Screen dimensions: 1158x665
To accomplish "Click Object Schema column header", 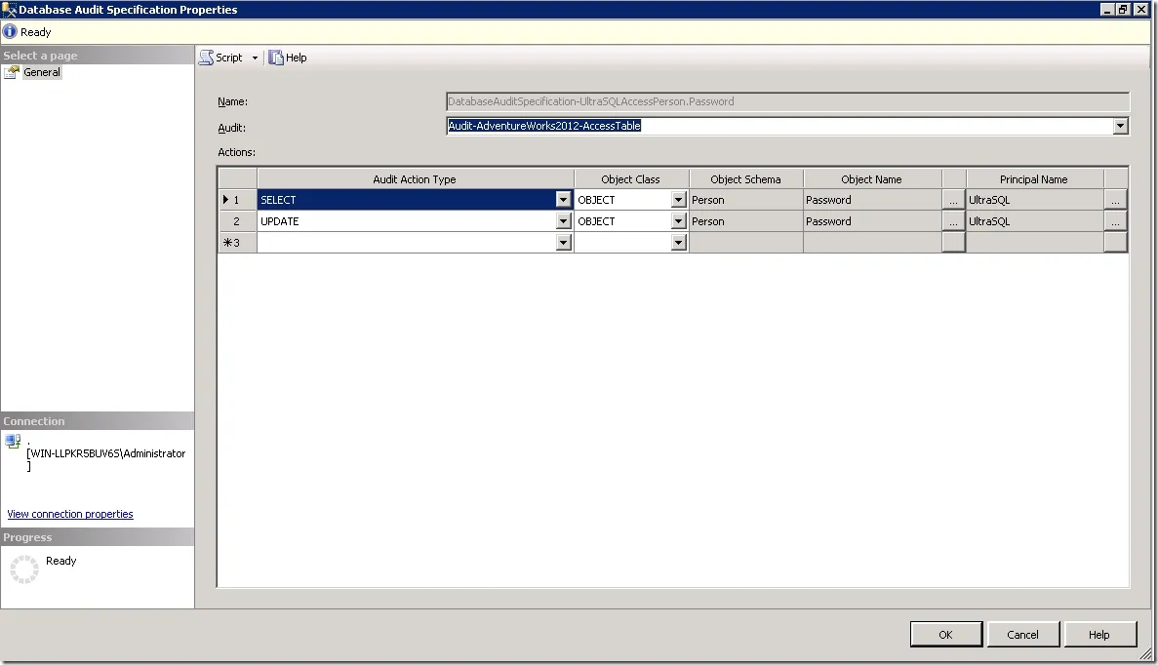I will click(746, 179).
